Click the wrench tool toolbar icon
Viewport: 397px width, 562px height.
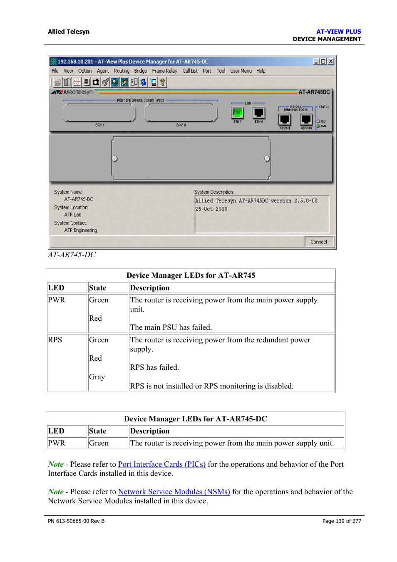[x=106, y=82]
